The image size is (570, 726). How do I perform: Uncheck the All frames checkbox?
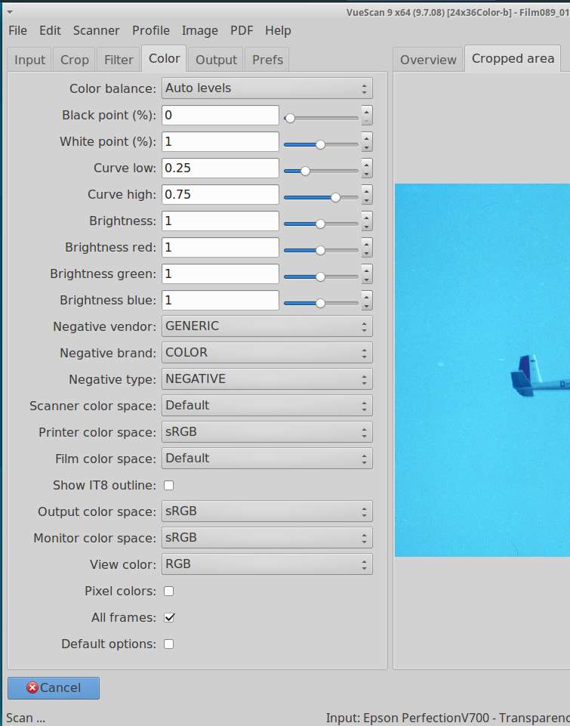169,617
